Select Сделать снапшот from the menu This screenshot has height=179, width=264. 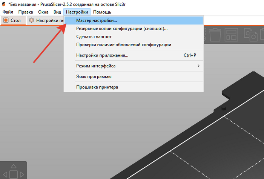click(x=134, y=37)
